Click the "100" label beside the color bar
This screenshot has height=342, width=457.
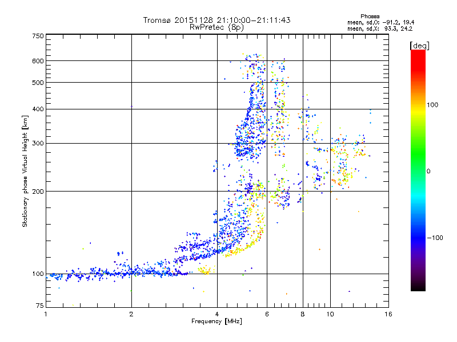[432, 105]
